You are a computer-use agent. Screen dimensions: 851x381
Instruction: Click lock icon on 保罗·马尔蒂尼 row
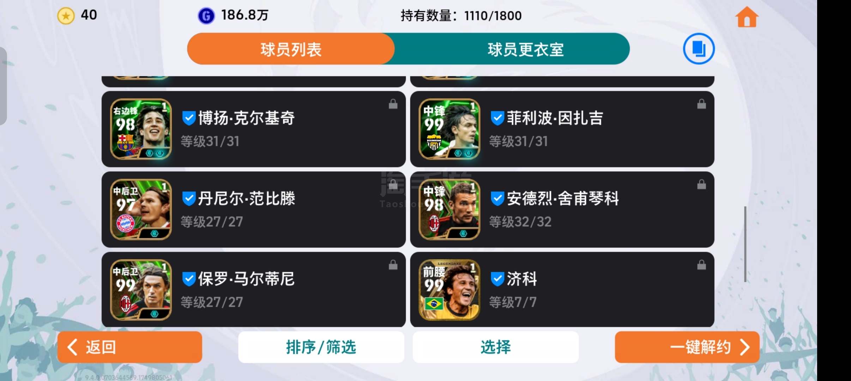point(393,265)
